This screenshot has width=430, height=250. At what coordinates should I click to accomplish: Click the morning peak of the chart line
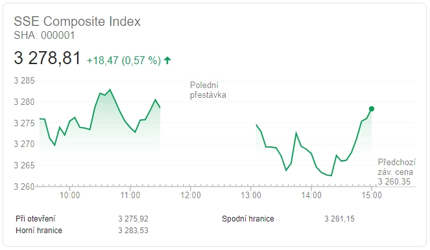coord(110,89)
